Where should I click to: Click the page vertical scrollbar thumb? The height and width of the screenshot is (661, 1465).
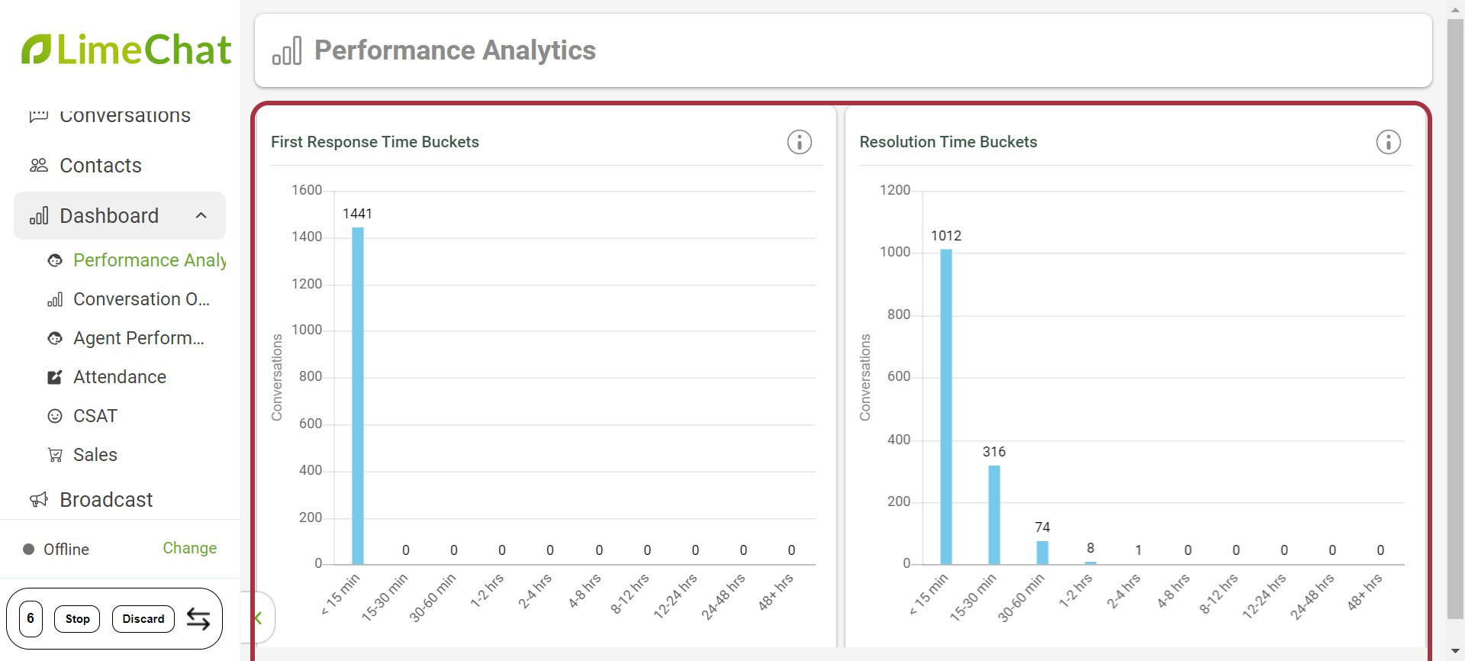(1456, 319)
